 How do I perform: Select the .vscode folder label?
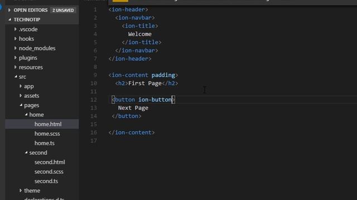pyautogui.click(x=28, y=29)
